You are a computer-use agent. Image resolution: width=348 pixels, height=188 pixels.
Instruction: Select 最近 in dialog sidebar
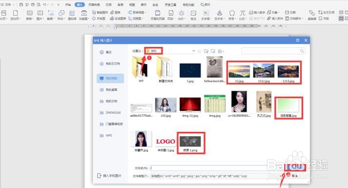pos(105,52)
